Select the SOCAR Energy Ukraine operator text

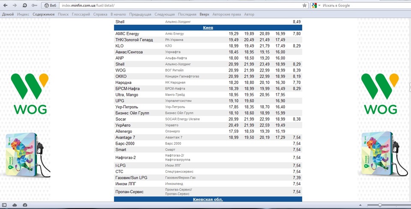pos(182,119)
